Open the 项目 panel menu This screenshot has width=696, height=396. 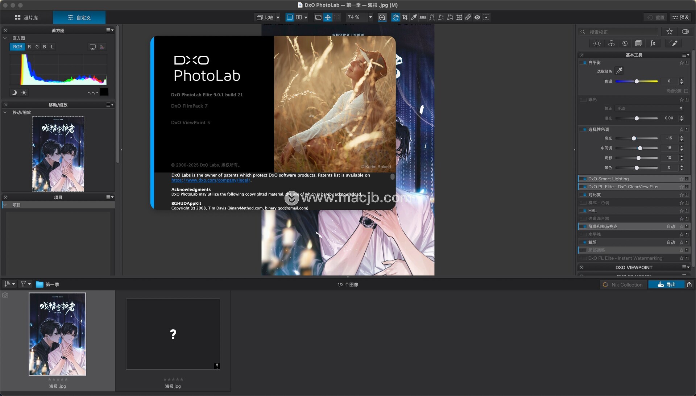(110, 197)
